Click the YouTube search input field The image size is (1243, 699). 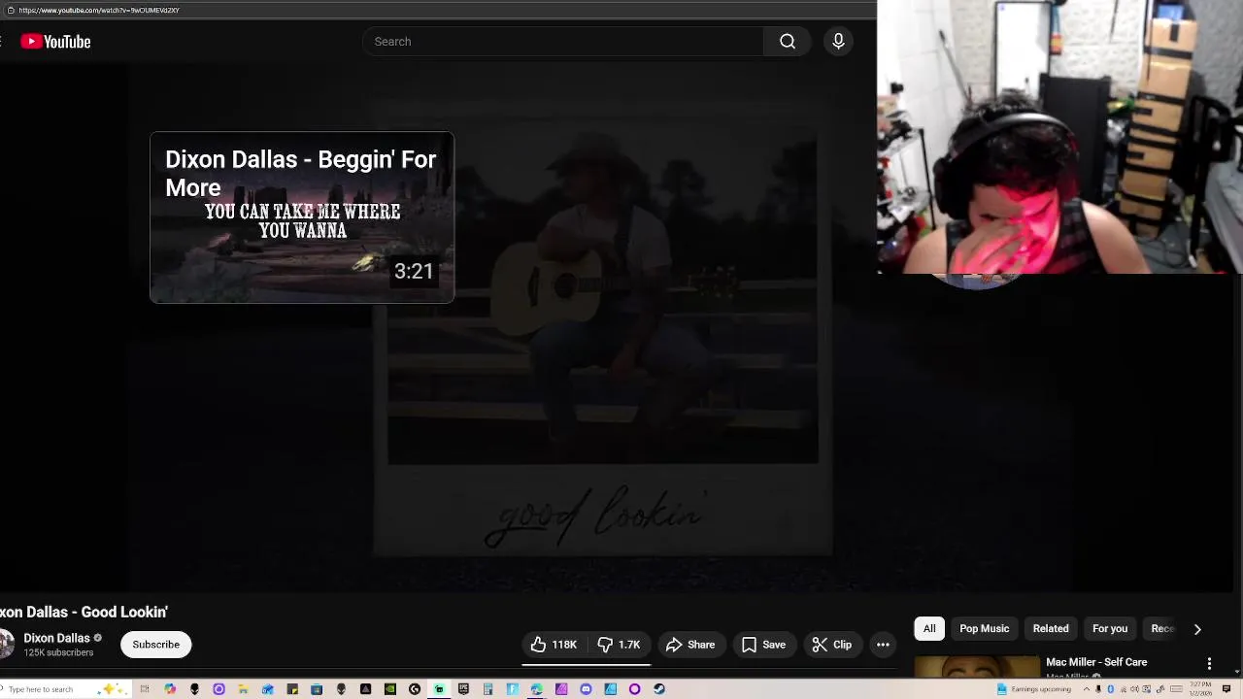click(563, 42)
